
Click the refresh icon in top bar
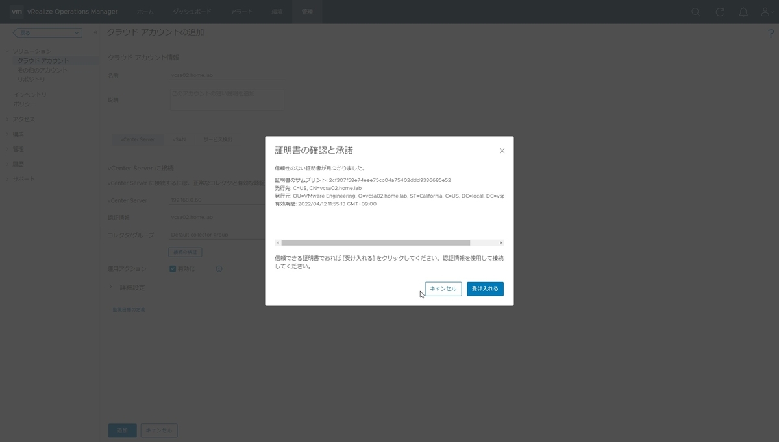point(720,12)
